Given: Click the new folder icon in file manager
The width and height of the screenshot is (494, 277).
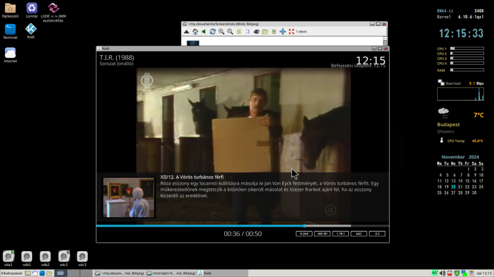Looking at the screenshot, I should coord(266,32).
